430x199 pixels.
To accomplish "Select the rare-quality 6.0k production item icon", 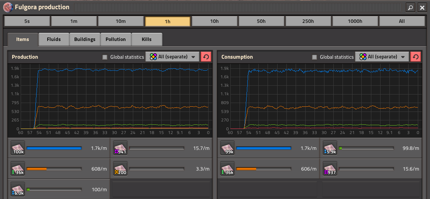I will pos(18,189).
